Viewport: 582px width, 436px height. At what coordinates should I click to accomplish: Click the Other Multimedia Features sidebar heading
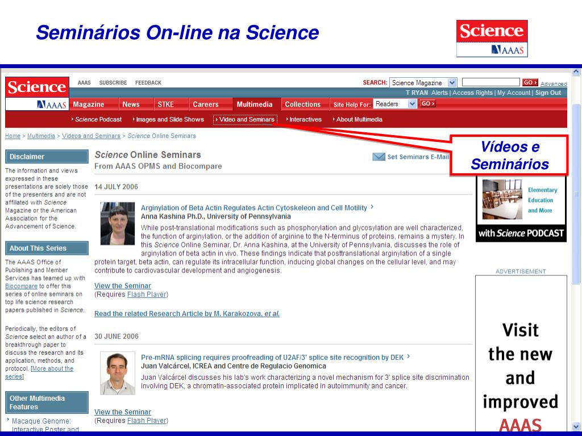47,403
